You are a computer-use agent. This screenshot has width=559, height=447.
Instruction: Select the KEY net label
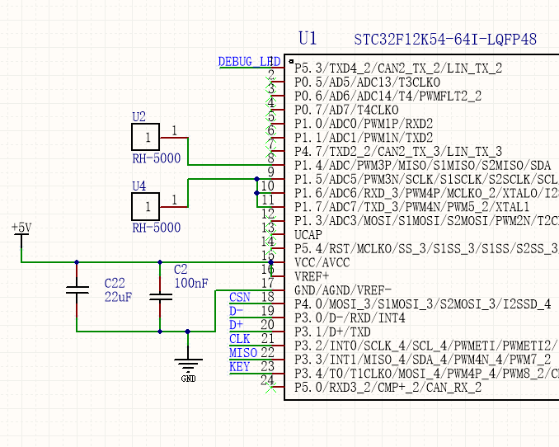pos(240,366)
